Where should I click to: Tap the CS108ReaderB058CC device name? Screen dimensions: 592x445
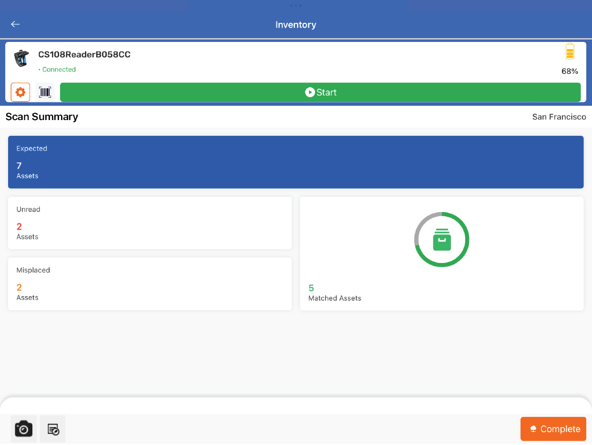click(x=84, y=54)
